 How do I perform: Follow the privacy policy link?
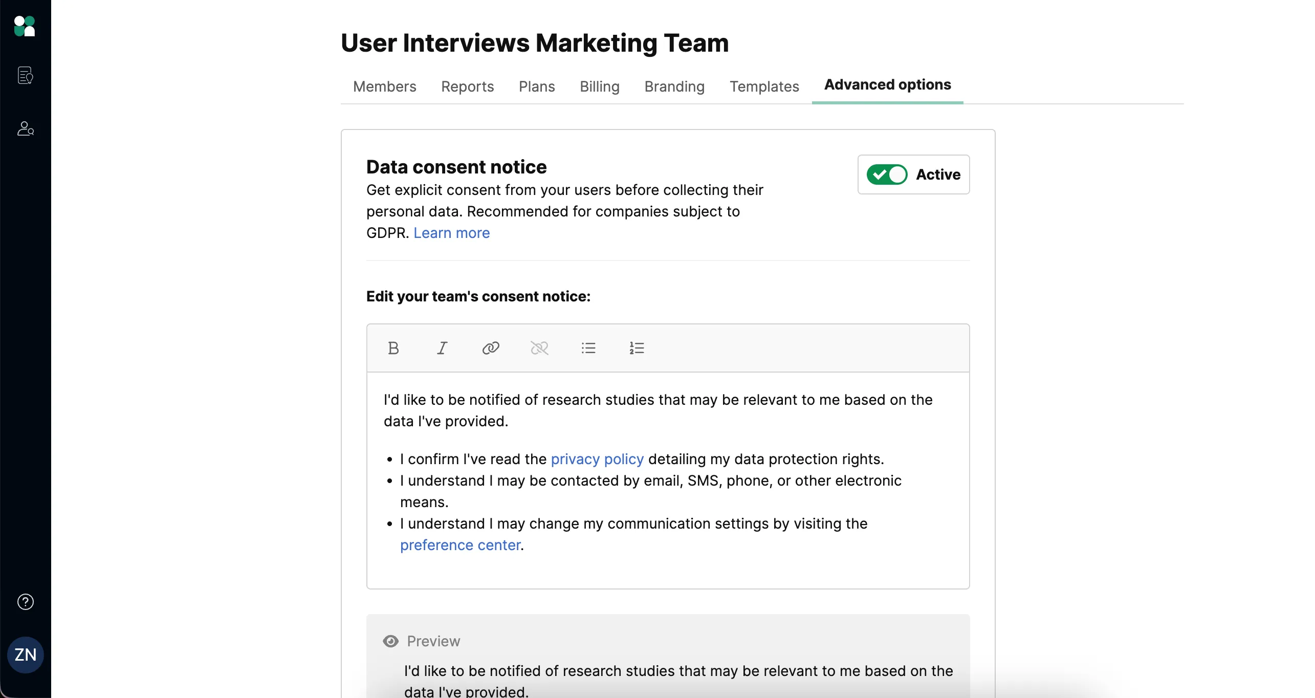pos(597,459)
